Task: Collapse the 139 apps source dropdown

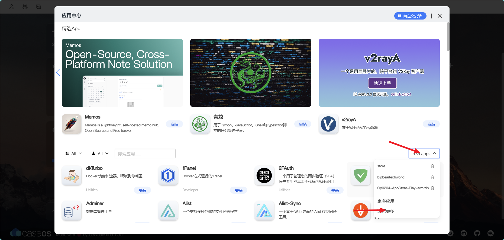Action: [x=424, y=153]
